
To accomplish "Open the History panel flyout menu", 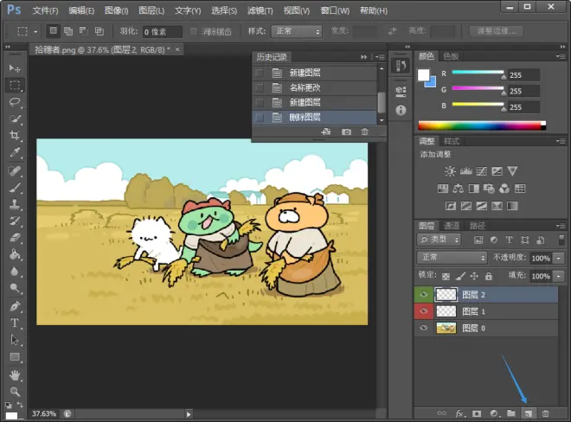I will [380, 57].
